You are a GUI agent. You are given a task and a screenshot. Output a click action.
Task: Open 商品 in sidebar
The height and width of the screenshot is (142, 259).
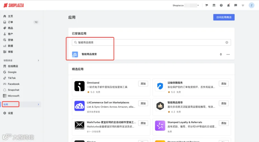pyautogui.click(x=10, y=28)
